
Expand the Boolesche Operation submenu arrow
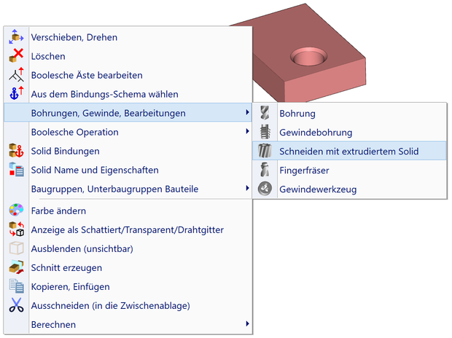coord(247,132)
